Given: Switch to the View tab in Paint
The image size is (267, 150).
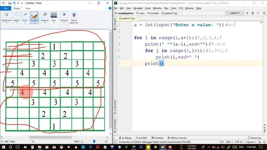Looking at the screenshot, I should [28, 8].
